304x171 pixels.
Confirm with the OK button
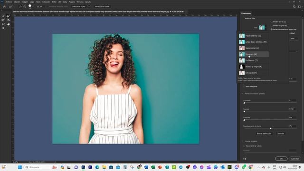[x=281, y=159]
